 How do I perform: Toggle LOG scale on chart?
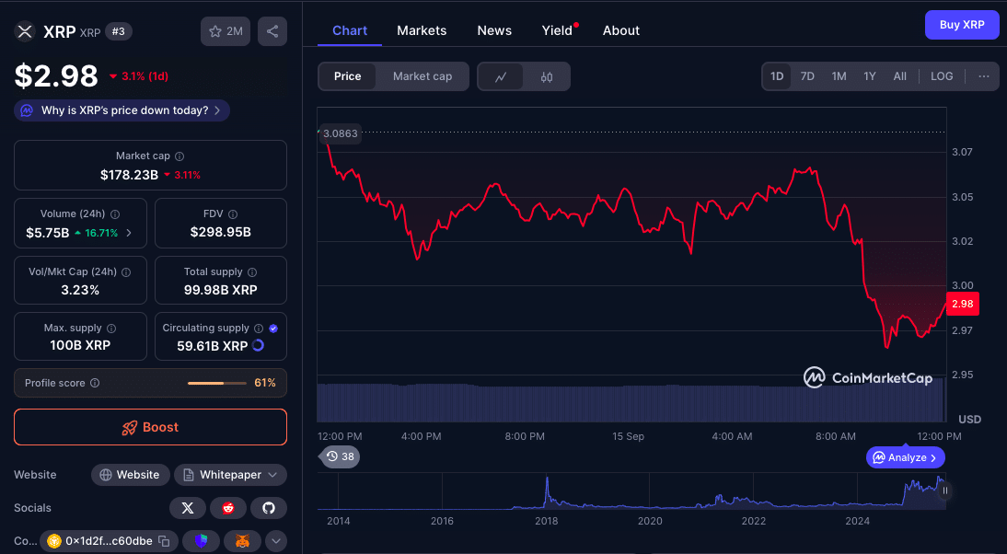pos(942,76)
